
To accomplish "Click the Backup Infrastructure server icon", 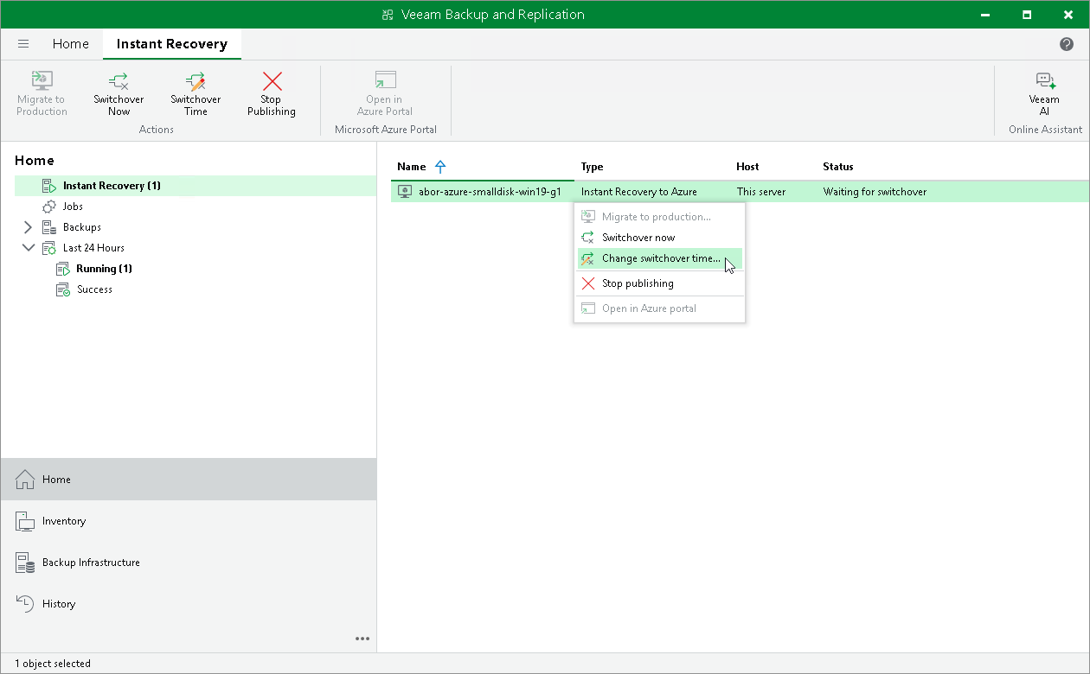I will tap(25, 563).
